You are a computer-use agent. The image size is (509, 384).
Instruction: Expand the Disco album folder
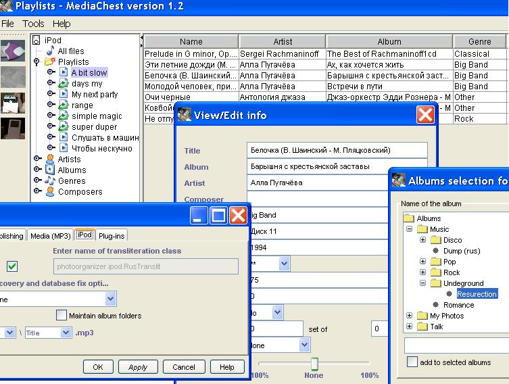(x=422, y=240)
